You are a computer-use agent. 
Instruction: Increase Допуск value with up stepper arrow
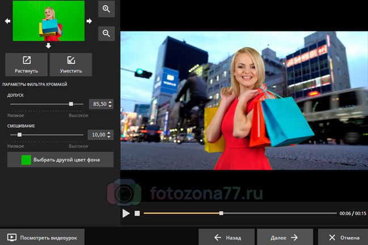click(x=111, y=102)
